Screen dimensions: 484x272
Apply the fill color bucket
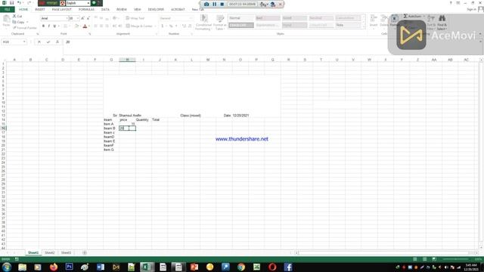[x=76, y=26]
